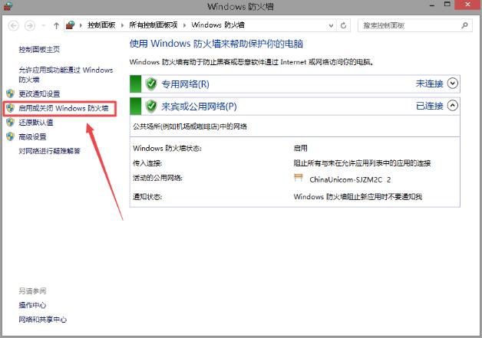The image size is (482, 338).
Task: Click the shield icon beside 启用或关闭 Windows 防火墙
Action: point(10,108)
